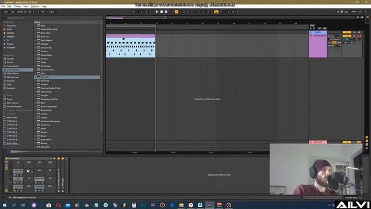Select the Overdrive device row
The image size is (371, 209).
[67, 125]
